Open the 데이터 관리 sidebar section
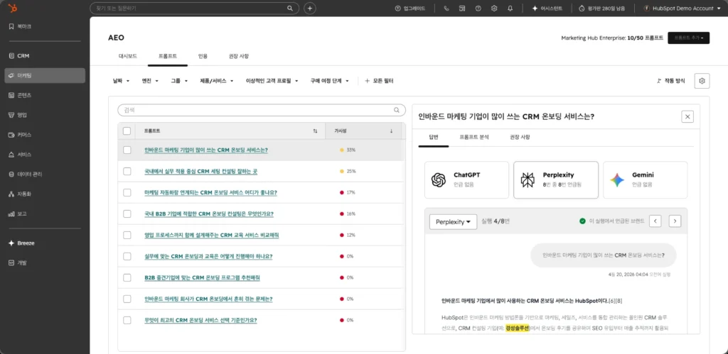This screenshot has width=728, height=354. click(x=45, y=175)
